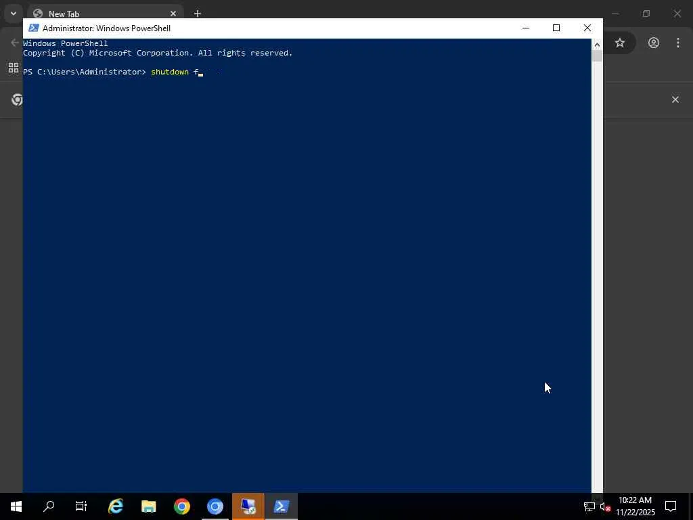Open the Windows Start menu

pyautogui.click(x=16, y=506)
